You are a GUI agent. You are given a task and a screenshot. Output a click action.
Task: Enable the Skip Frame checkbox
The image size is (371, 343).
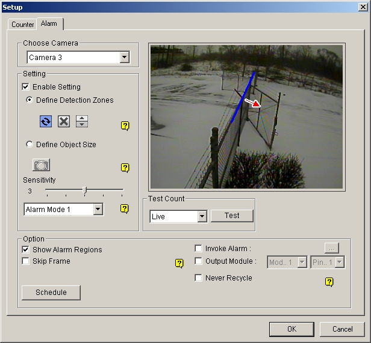[x=25, y=261]
